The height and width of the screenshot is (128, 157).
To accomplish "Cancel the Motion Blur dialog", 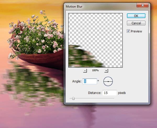I will 136,23.
